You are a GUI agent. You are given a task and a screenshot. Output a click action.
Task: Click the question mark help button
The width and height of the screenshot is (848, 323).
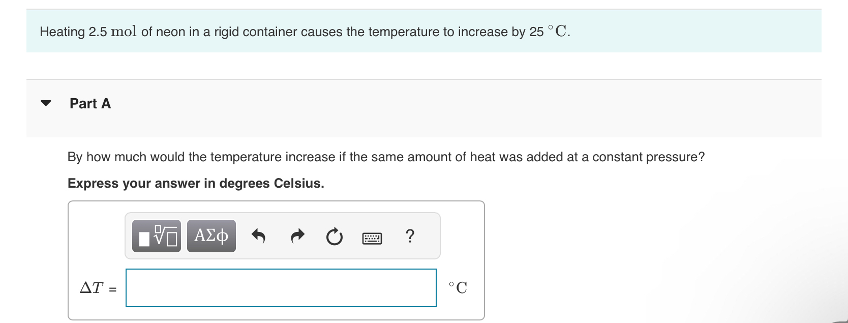pyautogui.click(x=410, y=236)
